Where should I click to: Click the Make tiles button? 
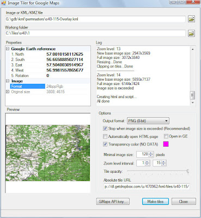tap(155, 202)
